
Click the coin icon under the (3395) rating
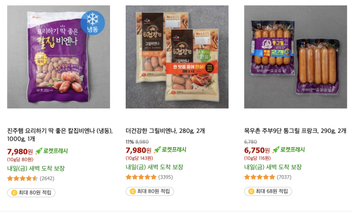pyautogui.click(x=133, y=191)
